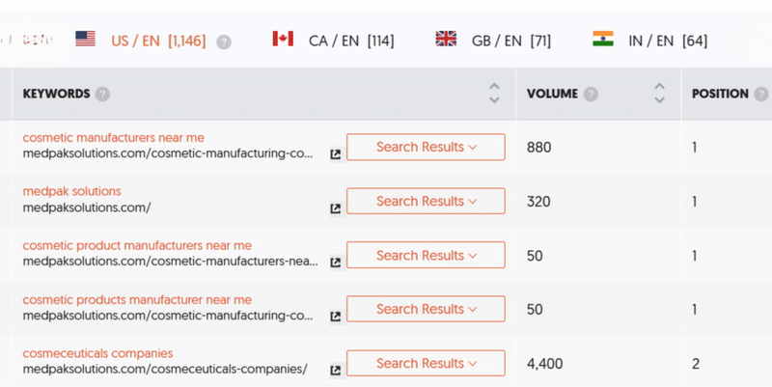This screenshot has width=772, height=387.
Task: Click help icon beside Position header
Action: click(760, 95)
